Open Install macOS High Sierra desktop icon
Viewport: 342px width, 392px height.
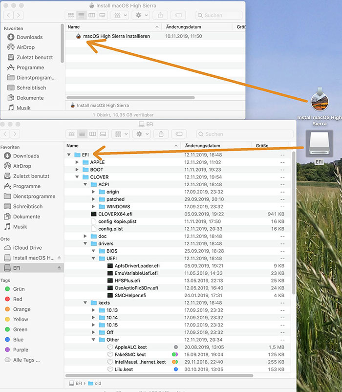pos(320,101)
